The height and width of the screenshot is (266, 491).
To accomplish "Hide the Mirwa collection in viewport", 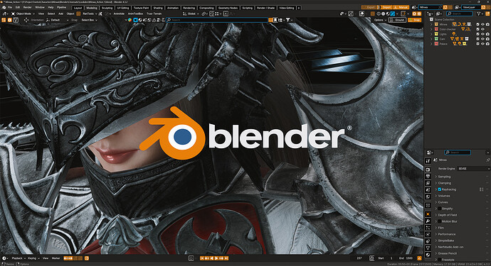I will [x=482, y=24].
